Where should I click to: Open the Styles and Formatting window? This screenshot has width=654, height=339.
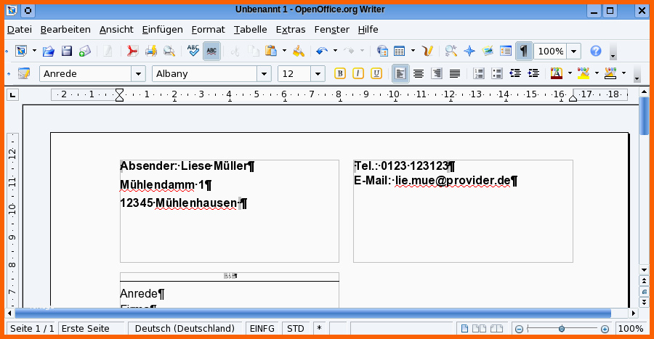(x=24, y=74)
